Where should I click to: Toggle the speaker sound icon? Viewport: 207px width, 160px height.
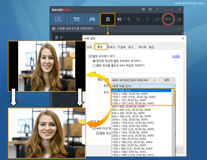pyautogui.click(x=119, y=20)
